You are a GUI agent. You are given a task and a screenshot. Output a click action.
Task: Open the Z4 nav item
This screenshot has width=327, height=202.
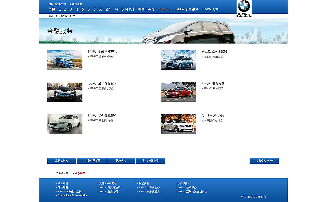tap(108, 9)
